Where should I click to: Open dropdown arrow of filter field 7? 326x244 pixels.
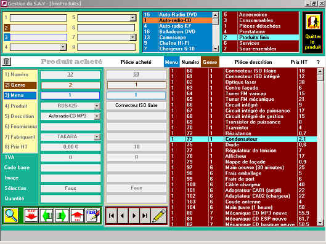point(133,37)
